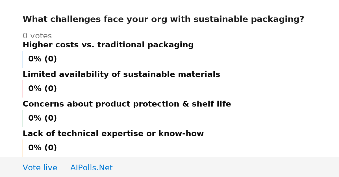The height and width of the screenshot is (177, 339).
Task: Click the word AIPolls.Net in the footer
Action: coord(91,168)
